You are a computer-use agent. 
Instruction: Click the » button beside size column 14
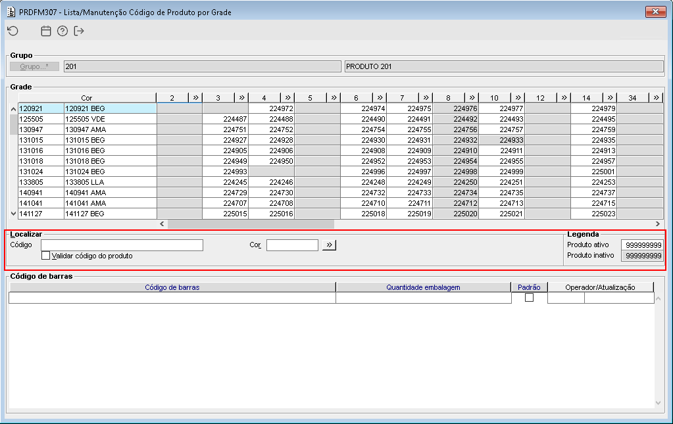610,98
